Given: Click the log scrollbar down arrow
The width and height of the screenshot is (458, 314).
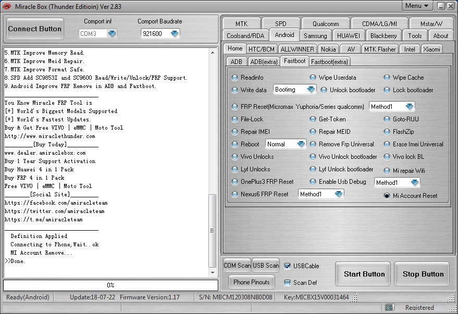Looking at the screenshot, I should [x=213, y=273].
